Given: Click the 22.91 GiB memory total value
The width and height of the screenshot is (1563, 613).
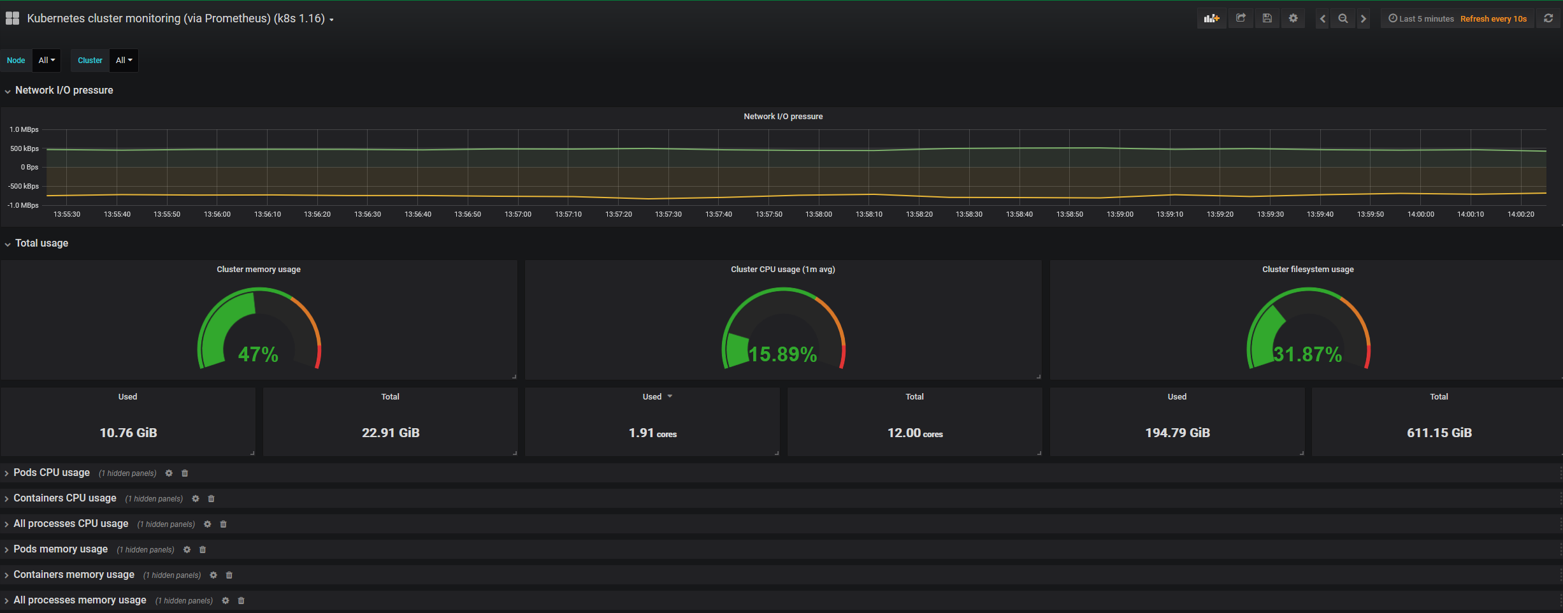Looking at the screenshot, I should 391,433.
